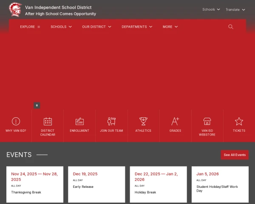255x204 pixels.
Task: Open the Van ISD Webstore icon
Action: [207, 122]
